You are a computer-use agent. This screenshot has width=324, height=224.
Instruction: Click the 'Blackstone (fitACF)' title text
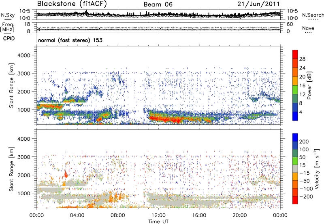coord(72,4)
